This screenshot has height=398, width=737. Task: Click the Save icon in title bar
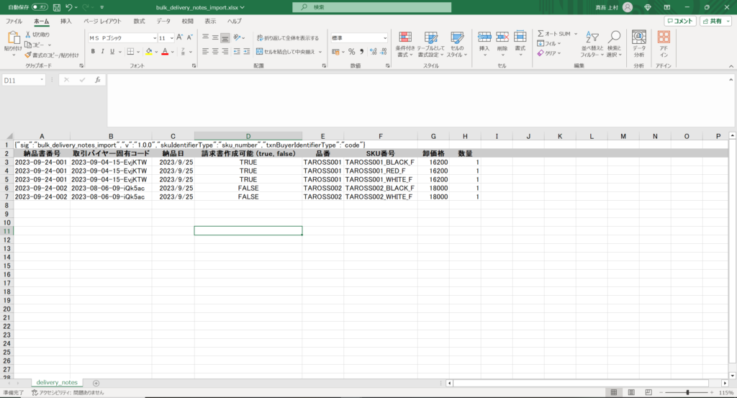[x=56, y=7]
